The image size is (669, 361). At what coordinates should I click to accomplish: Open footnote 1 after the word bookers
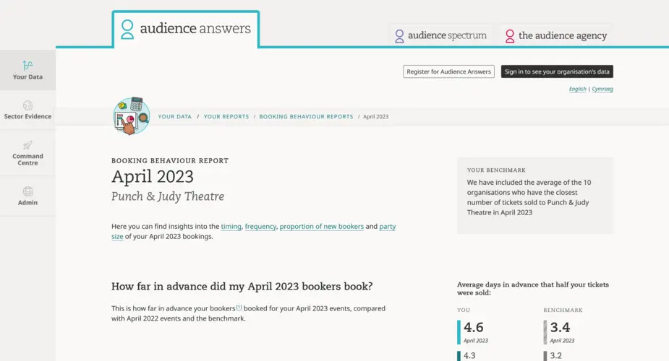(x=239, y=307)
